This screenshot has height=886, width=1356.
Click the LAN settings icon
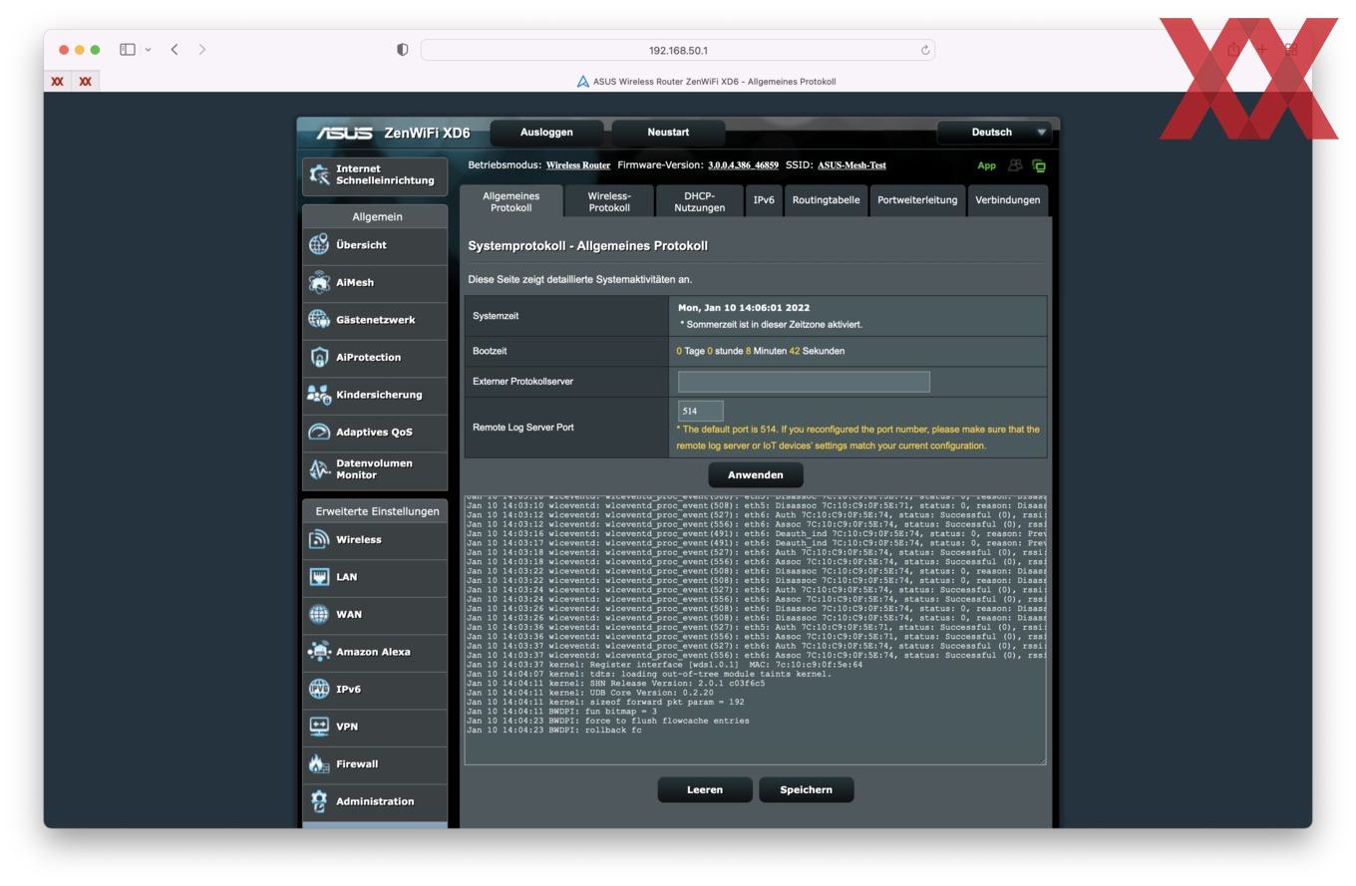319,576
